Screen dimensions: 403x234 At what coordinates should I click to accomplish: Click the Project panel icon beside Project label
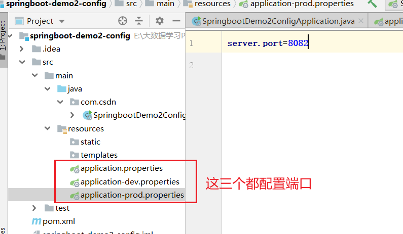coord(19,21)
